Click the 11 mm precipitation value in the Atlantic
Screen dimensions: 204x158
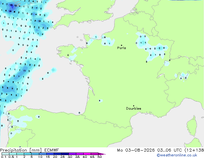[x=24, y=71]
